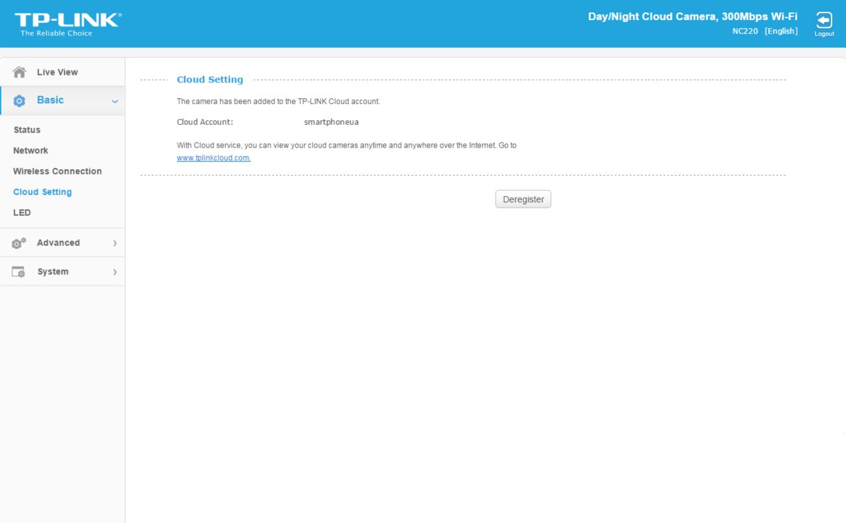Open the Live View menu label
The width and height of the screenshot is (846, 523).
[x=57, y=72]
